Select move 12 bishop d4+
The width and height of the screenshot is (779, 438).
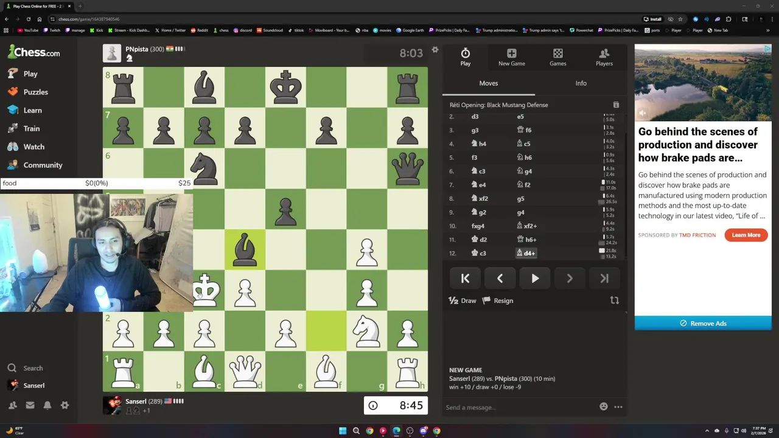pos(526,253)
